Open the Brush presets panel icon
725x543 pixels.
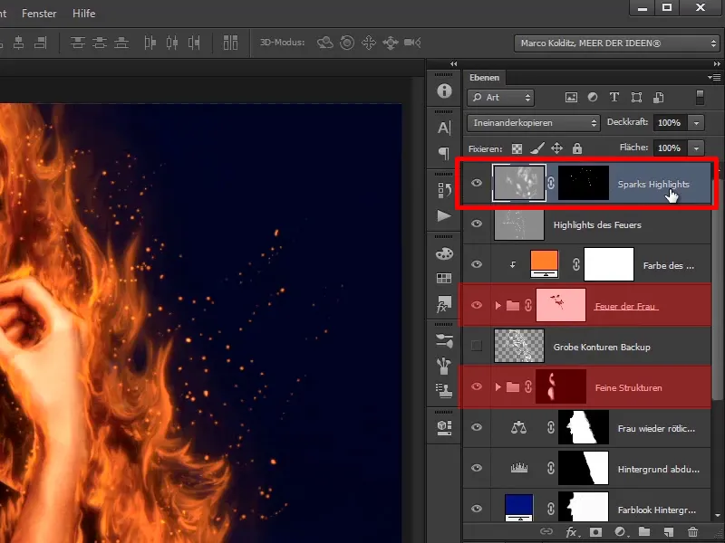[x=444, y=341]
